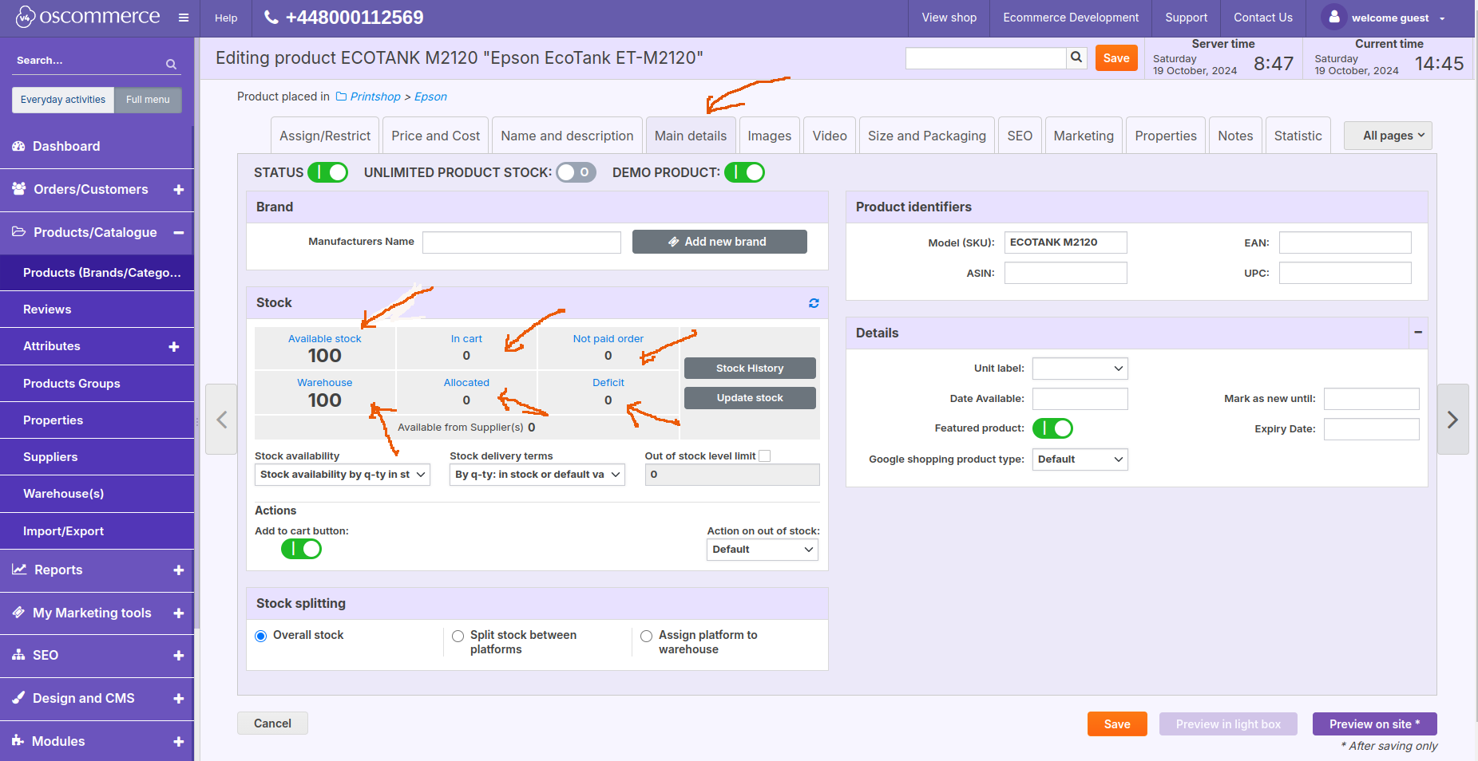This screenshot has height=761, width=1478.
Task: Expand Reports section plus icon
Action: [x=178, y=570]
